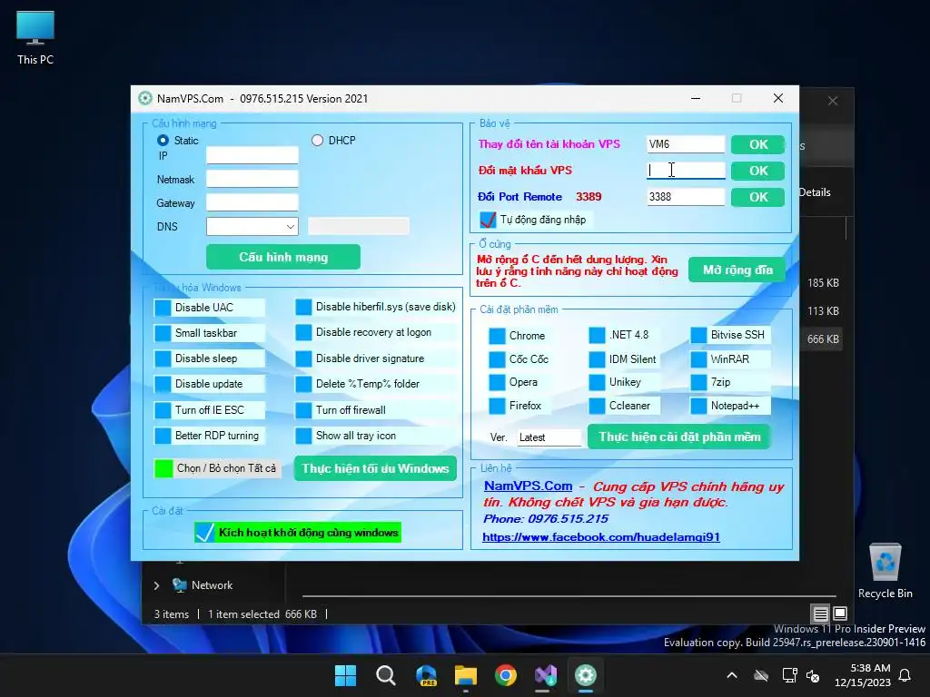Click OK beside Đổi Port Remote
Viewport: 930px width, 697px height.
(758, 197)
